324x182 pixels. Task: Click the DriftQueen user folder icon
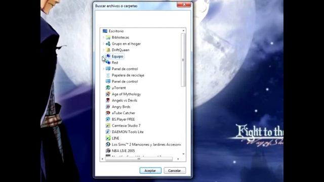(x=108, y=50)
